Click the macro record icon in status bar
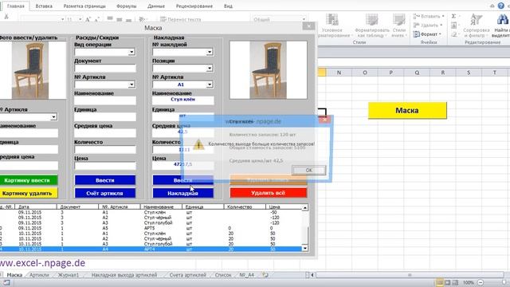 point(6,282)
